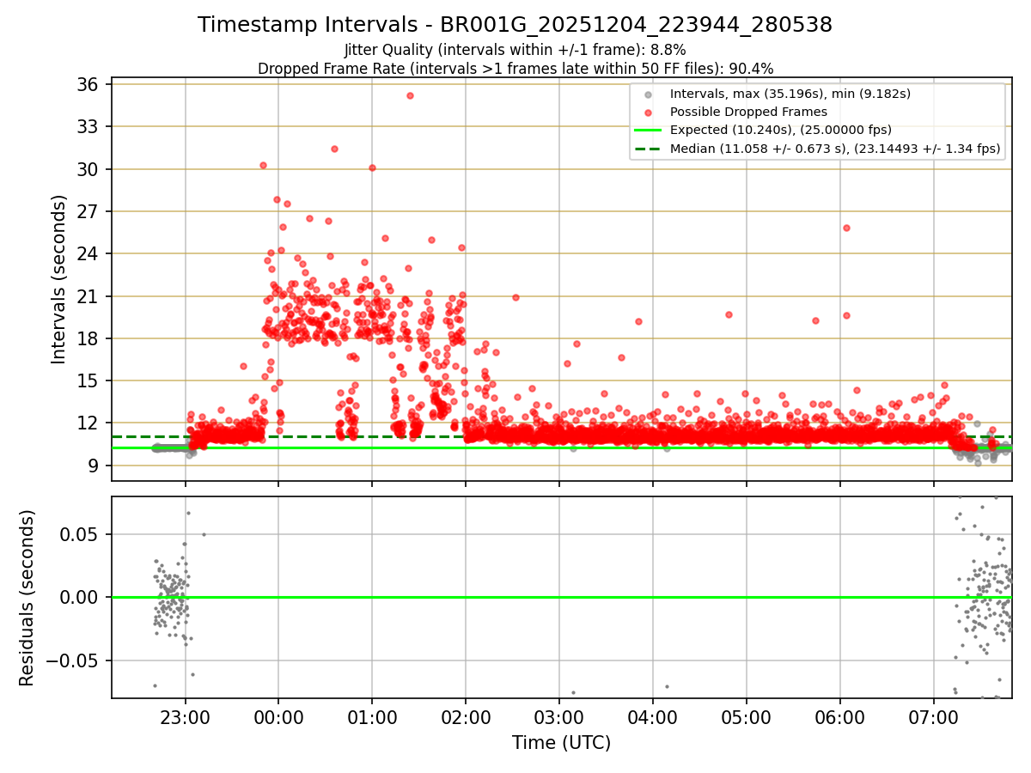This screenshot has height=773, width=1031.
Task: Click the solid green line sample in the legend
Action: [x=649, y=131]
